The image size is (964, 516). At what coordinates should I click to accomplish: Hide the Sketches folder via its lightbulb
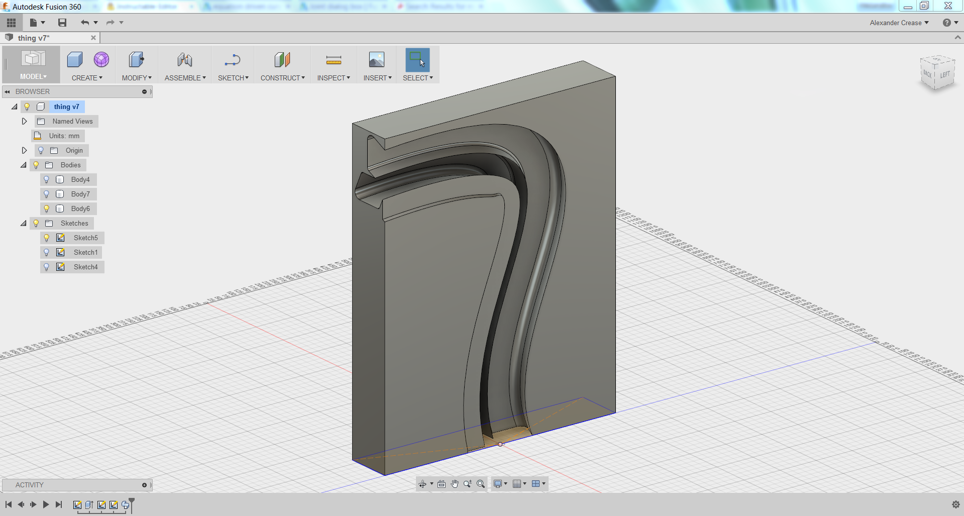(36, 223)
